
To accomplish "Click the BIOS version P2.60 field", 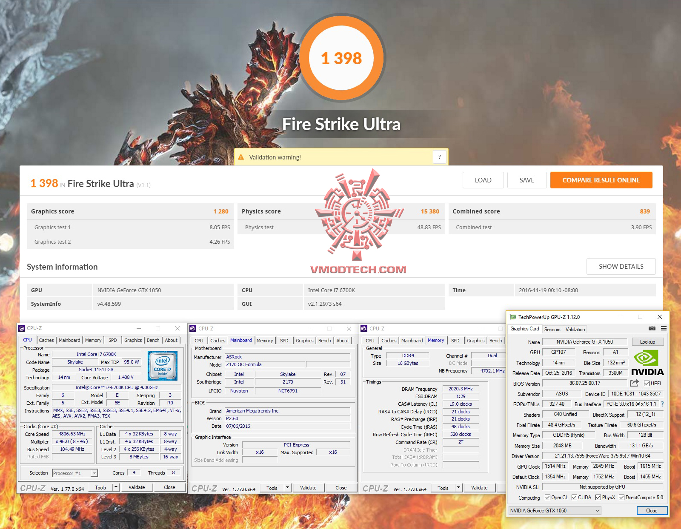I will click(288, 418).
